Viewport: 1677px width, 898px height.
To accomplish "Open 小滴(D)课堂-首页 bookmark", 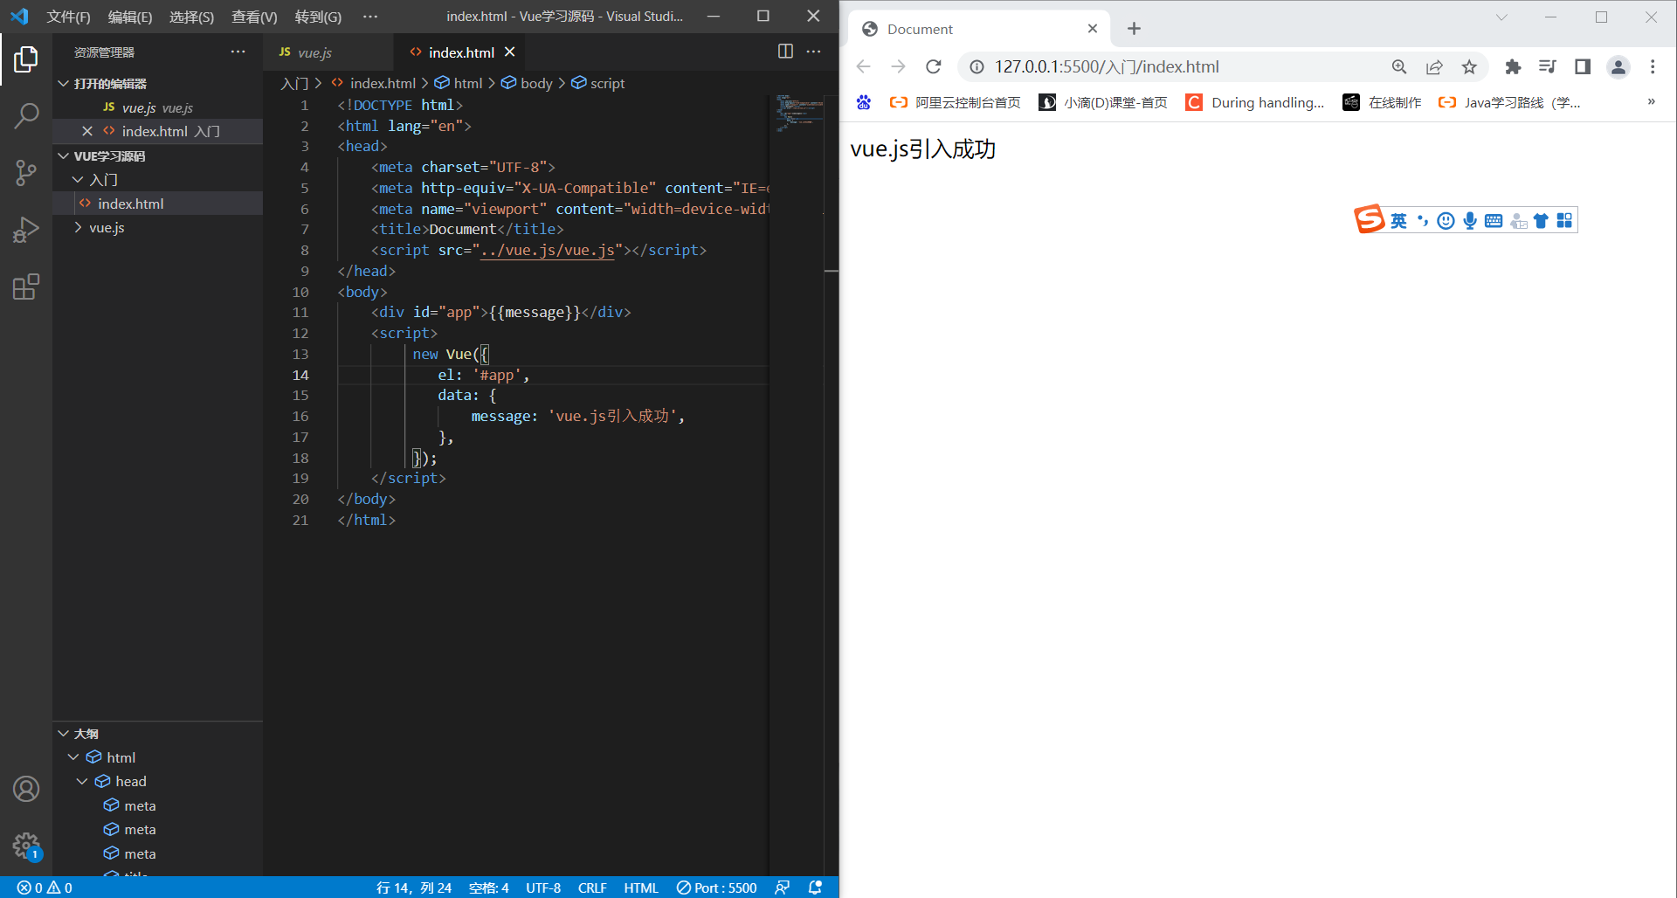I will [1102, 102].
